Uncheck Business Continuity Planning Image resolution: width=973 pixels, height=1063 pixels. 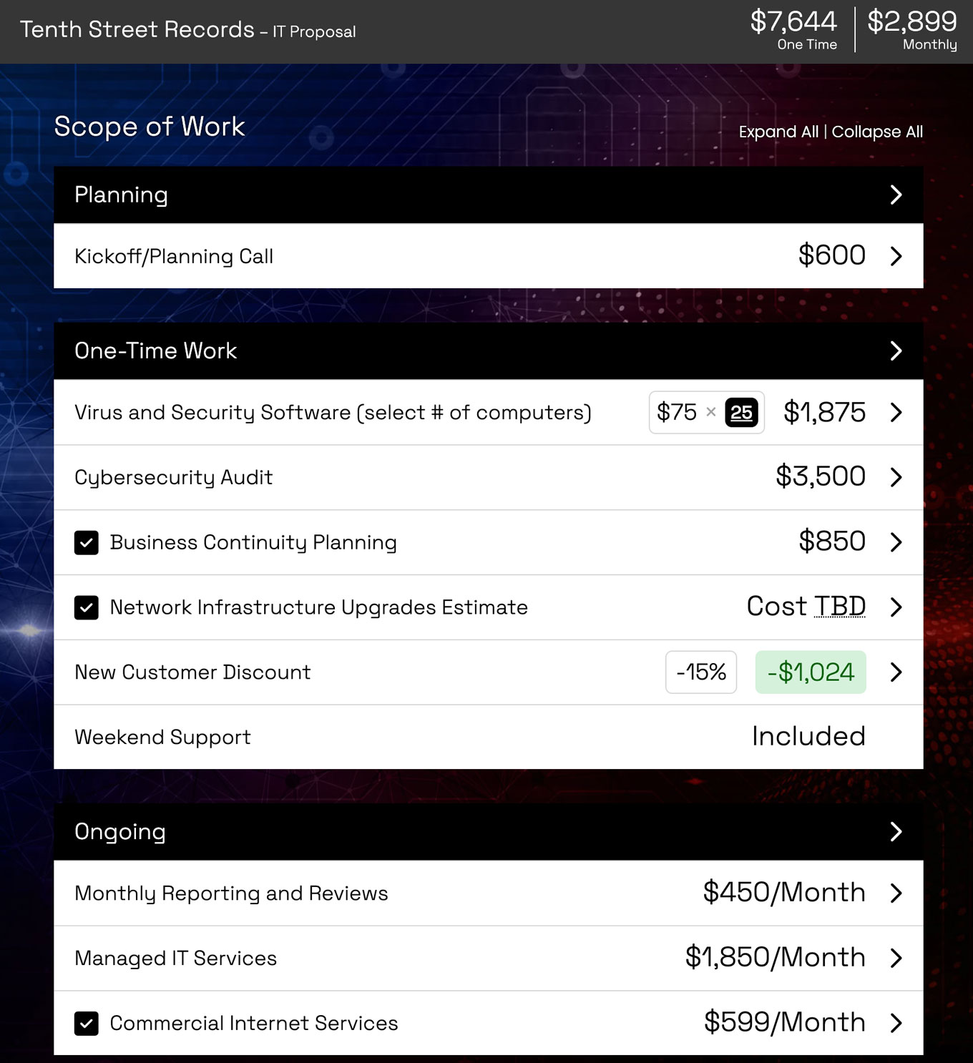tap(87, 542)
